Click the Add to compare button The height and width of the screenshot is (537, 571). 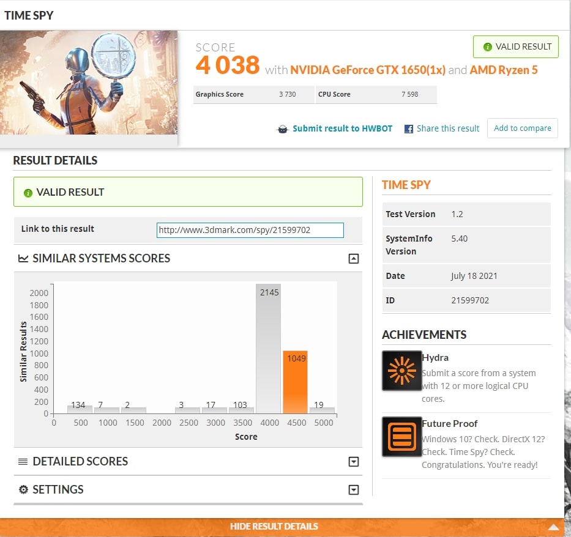(x=521, y=128)
